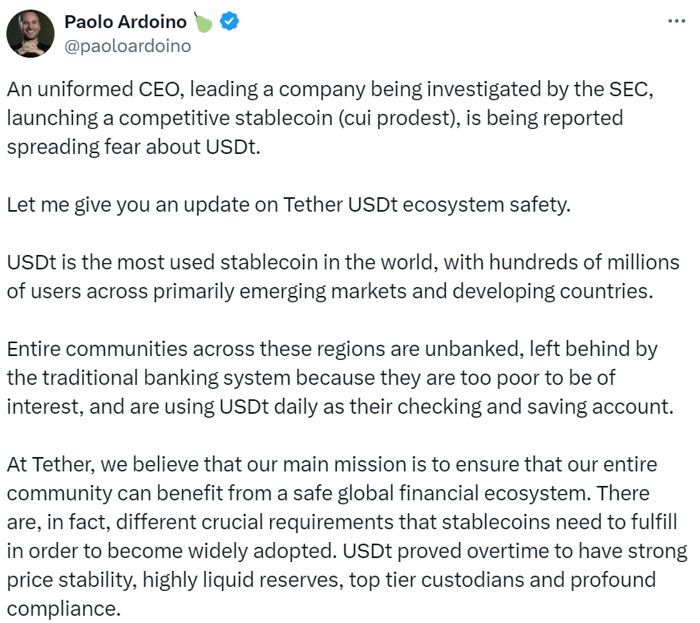Click the final word "compliance"
The height and width of the screenshot is (623, 700).
click(x=64, y=609)
